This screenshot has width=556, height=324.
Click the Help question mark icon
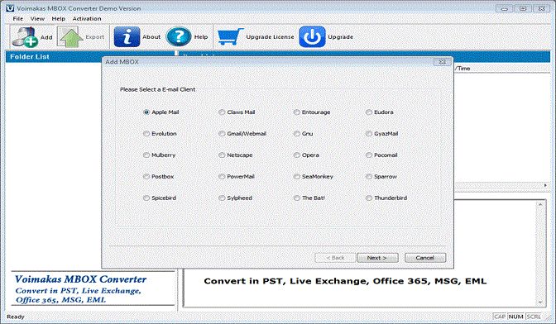click(179, 37)
